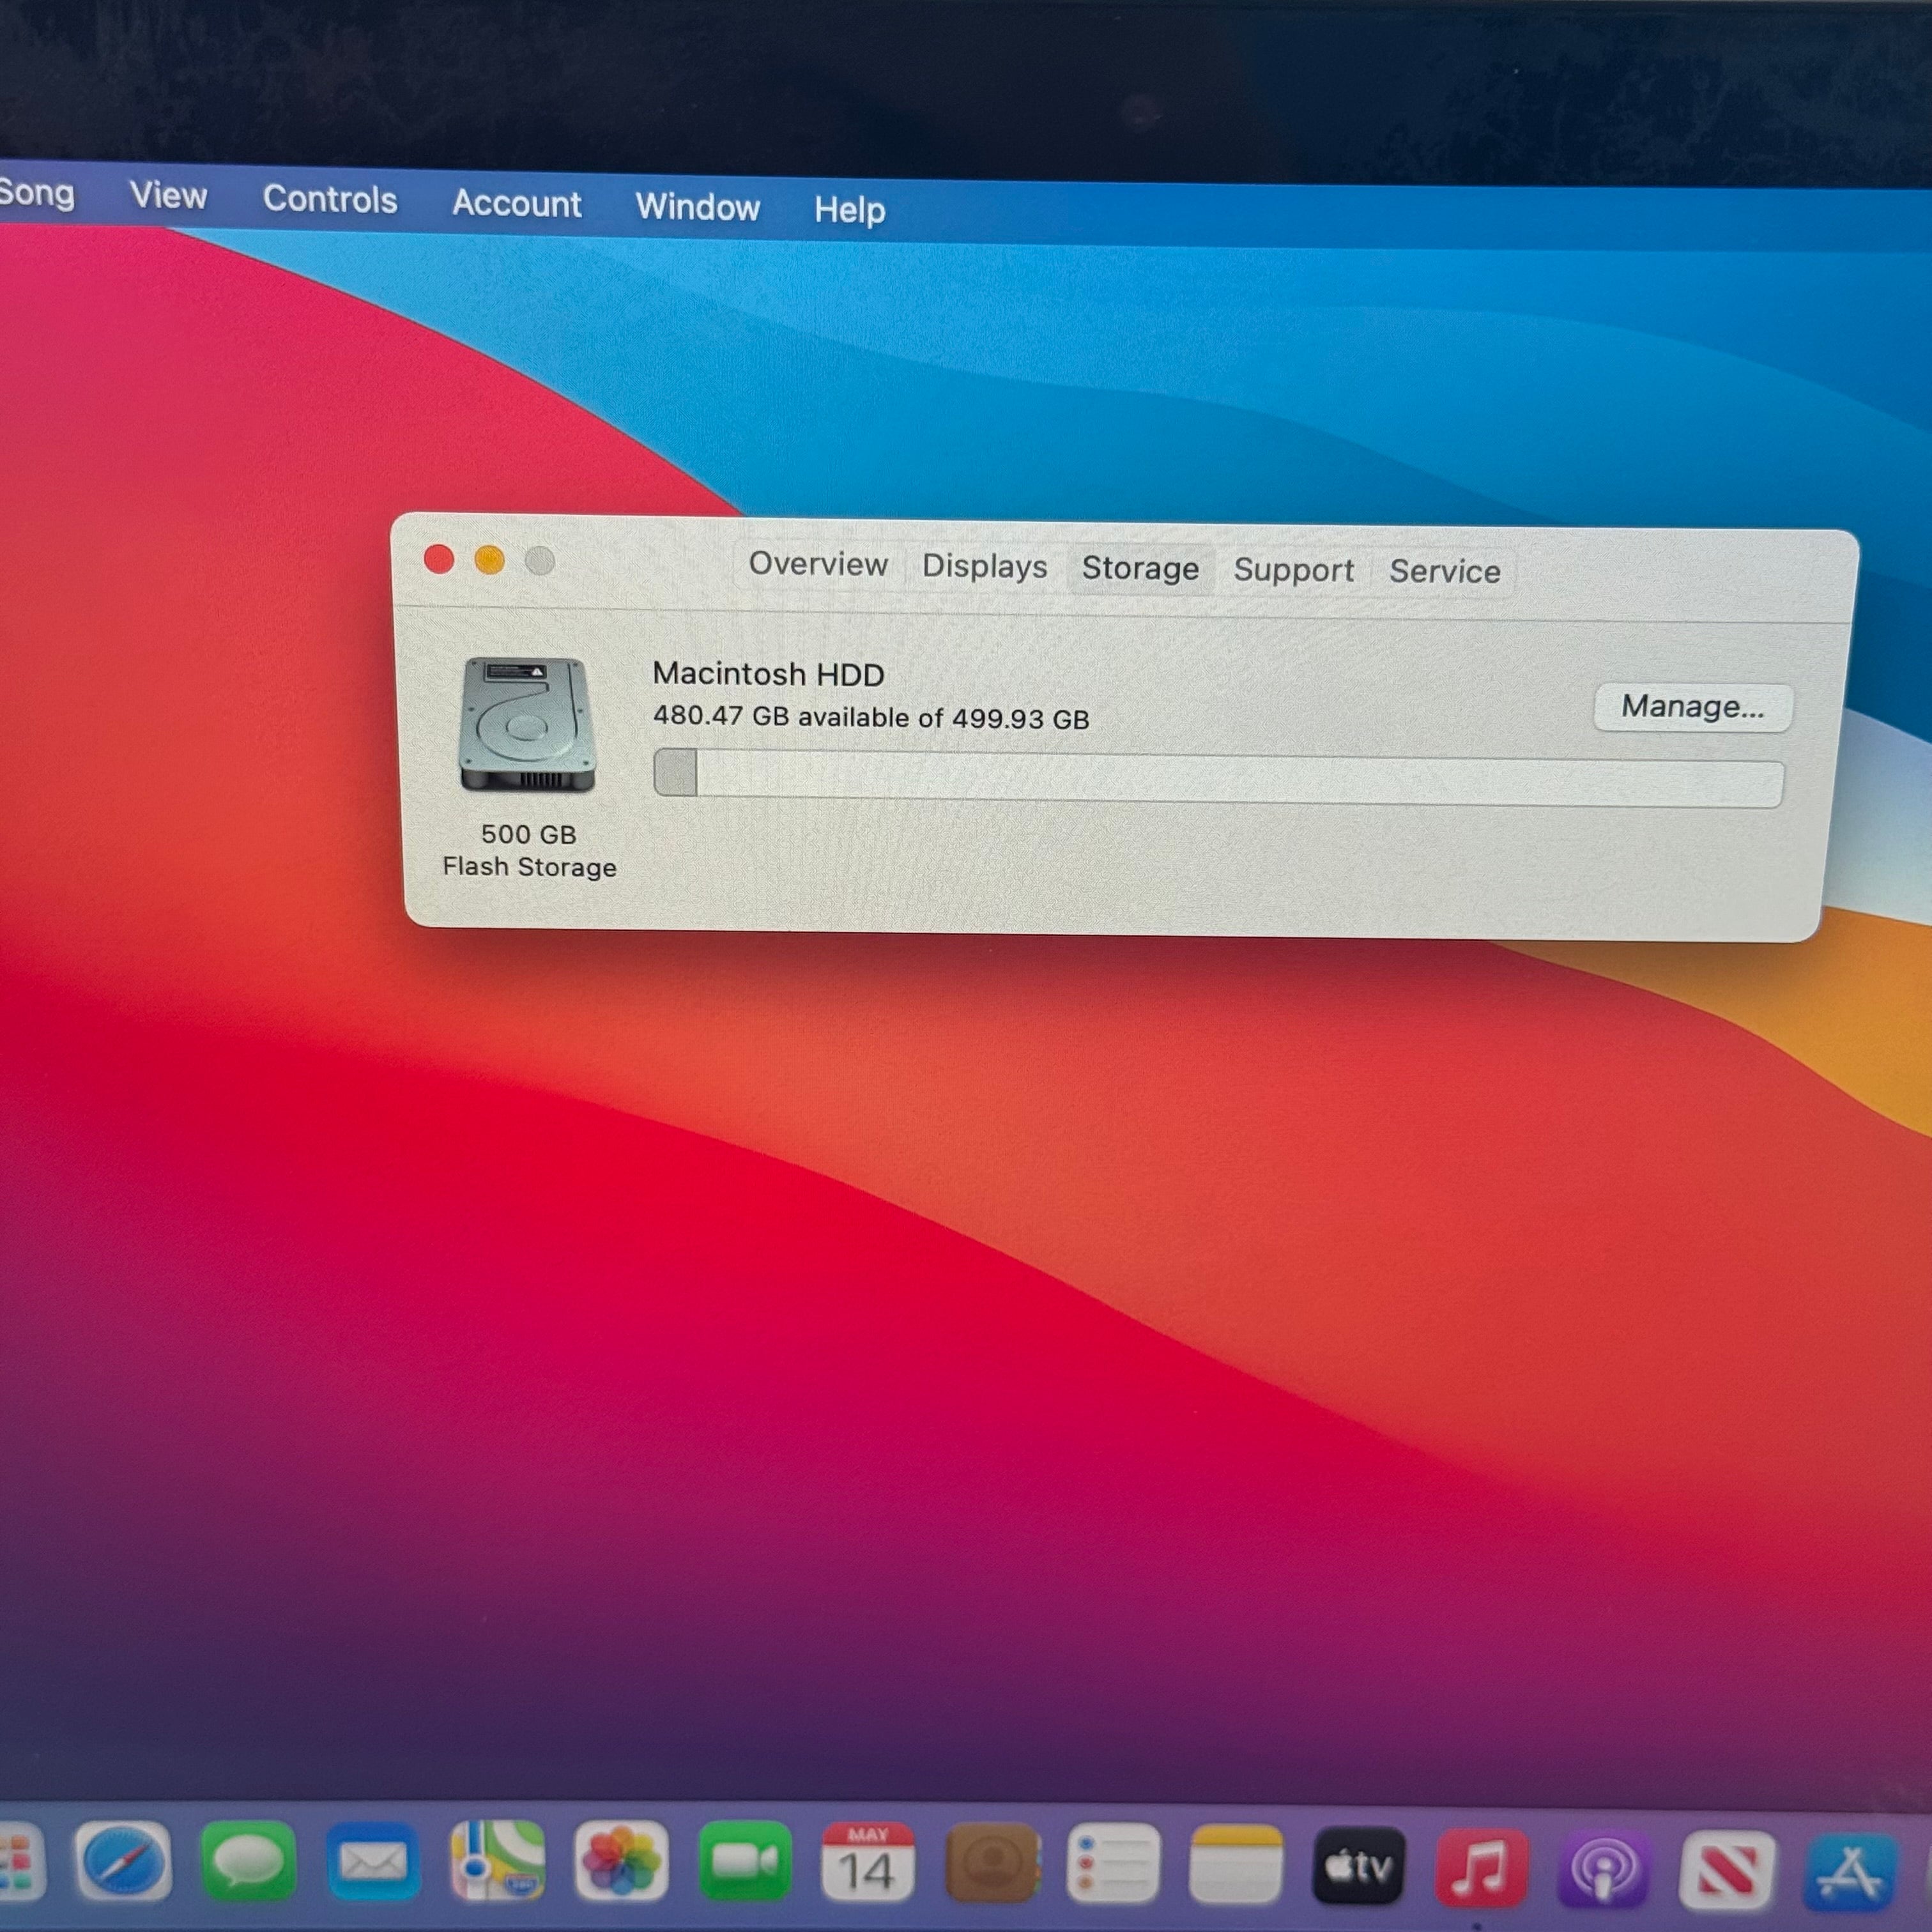Close the About This Mac window
The width and height of the screenshot is (1932, 1932).
439,559
